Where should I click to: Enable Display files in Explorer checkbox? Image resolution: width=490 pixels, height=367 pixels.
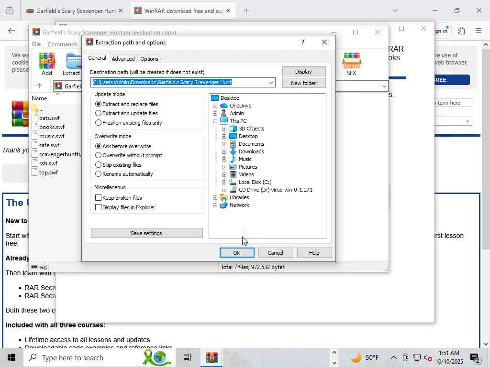tap(98, 207)
